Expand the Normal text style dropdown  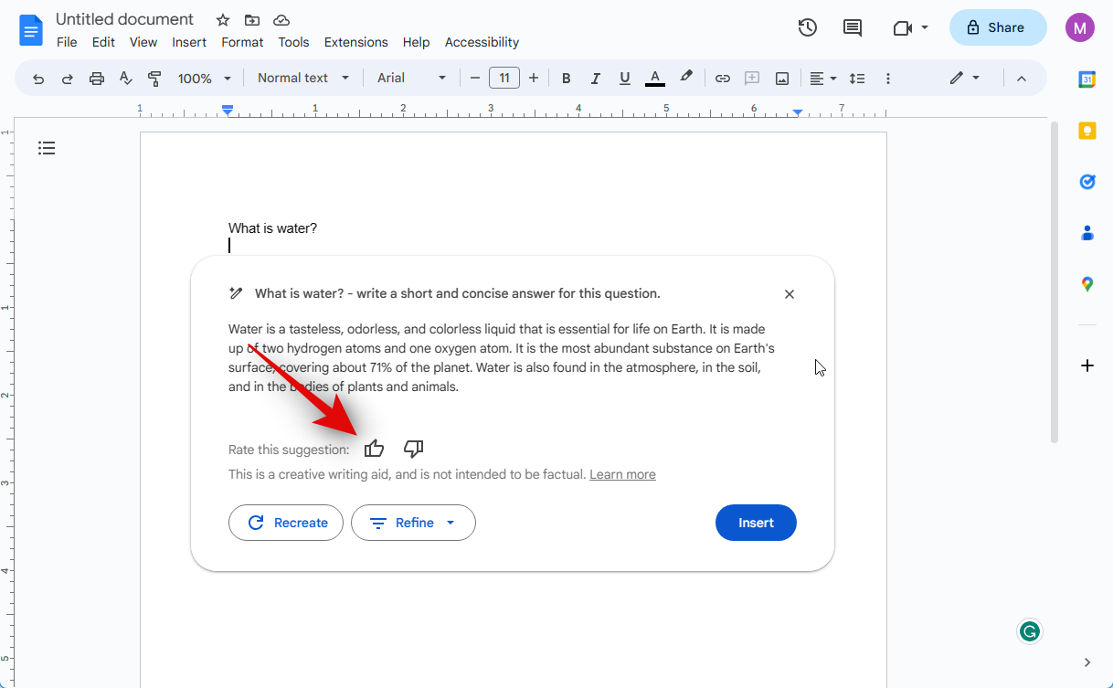(303, 79)
